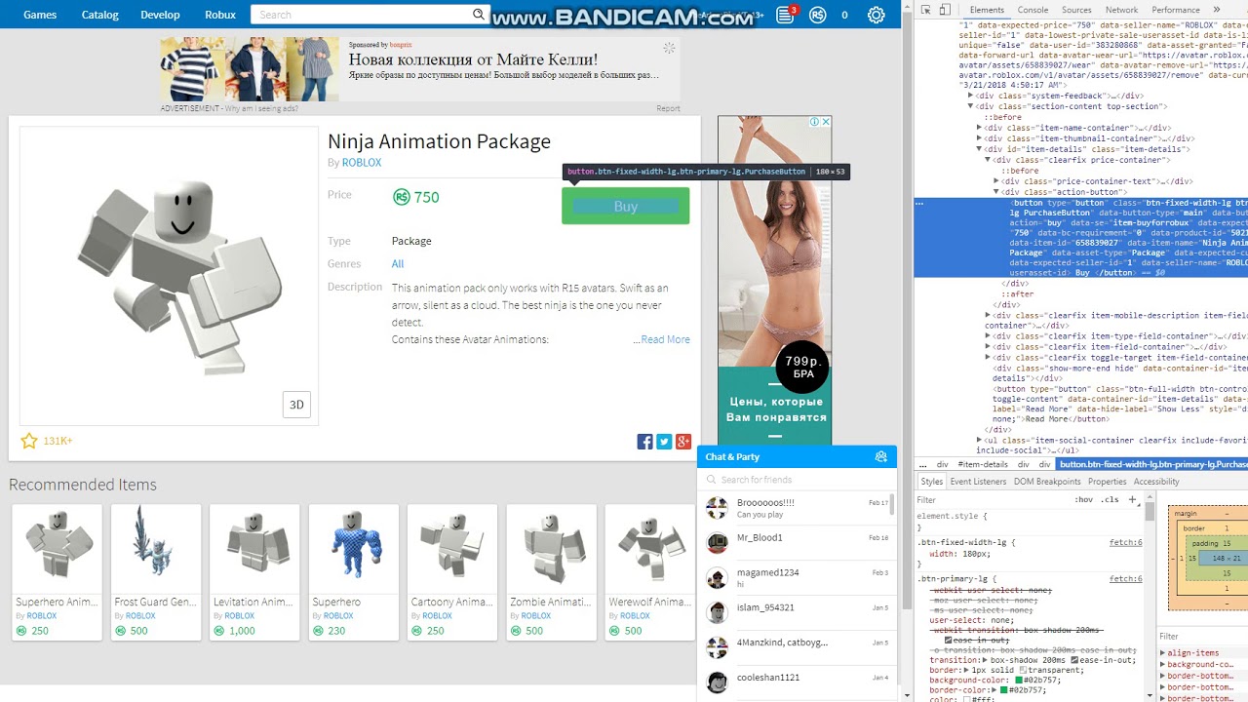Collapse item-details div node
Image resolution: width=1248 pixels, height=702 pixels.
tap(979, 149)
